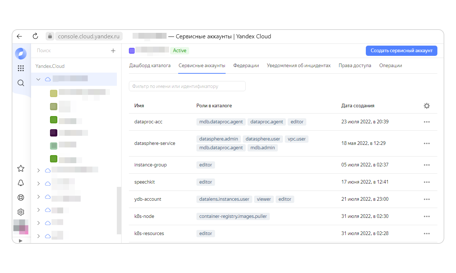Click the Роли в каталоге column header

point(214,106)
